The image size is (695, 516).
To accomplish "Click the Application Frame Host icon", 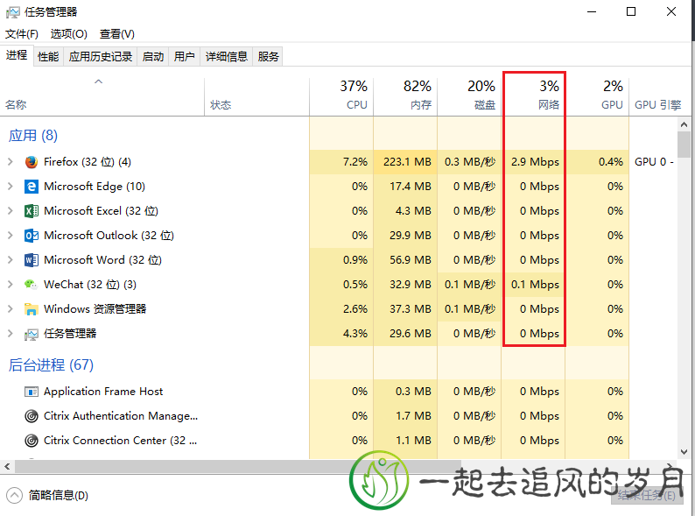I will (31, 392).
